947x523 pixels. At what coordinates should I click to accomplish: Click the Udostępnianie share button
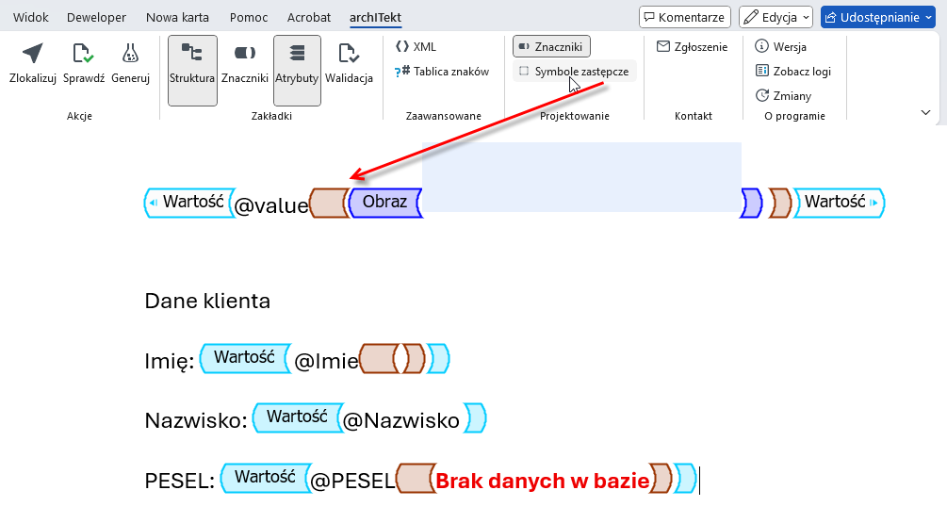point(879,18)
